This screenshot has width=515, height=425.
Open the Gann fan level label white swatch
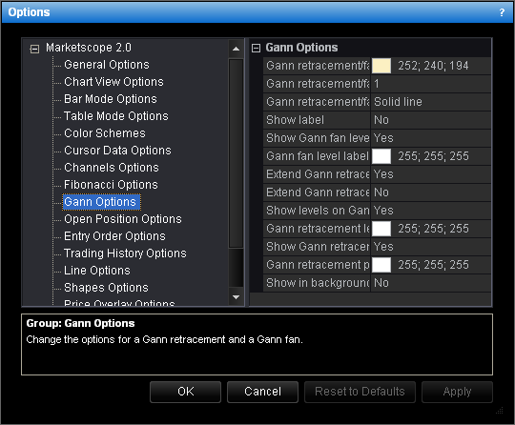click(381, 156)
